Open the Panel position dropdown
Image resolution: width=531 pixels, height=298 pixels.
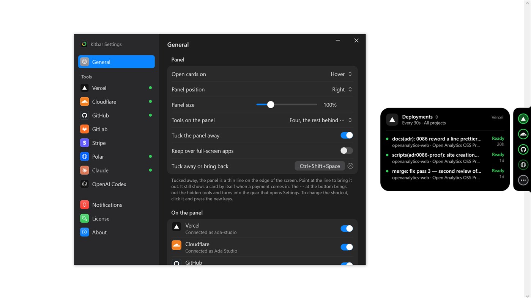(x=342, y=89)
